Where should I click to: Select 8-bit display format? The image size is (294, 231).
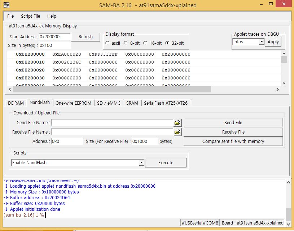(126, 43)
